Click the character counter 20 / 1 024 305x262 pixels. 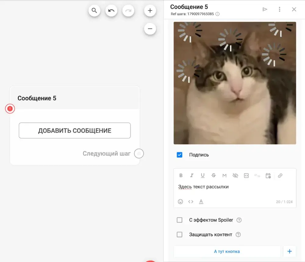284,202
